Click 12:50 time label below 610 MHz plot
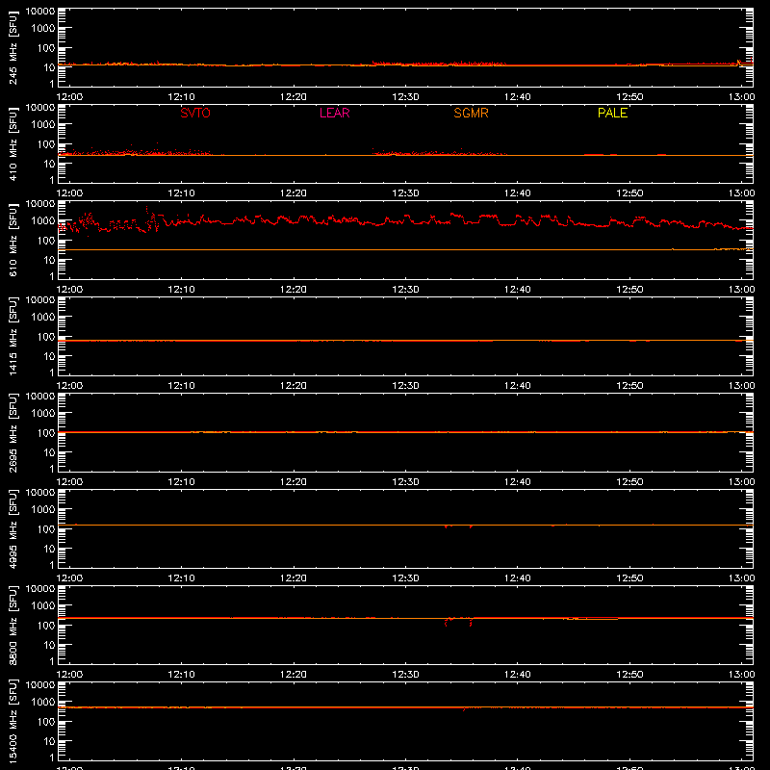This screenshot has width=770, height=770. pos(629,290)
